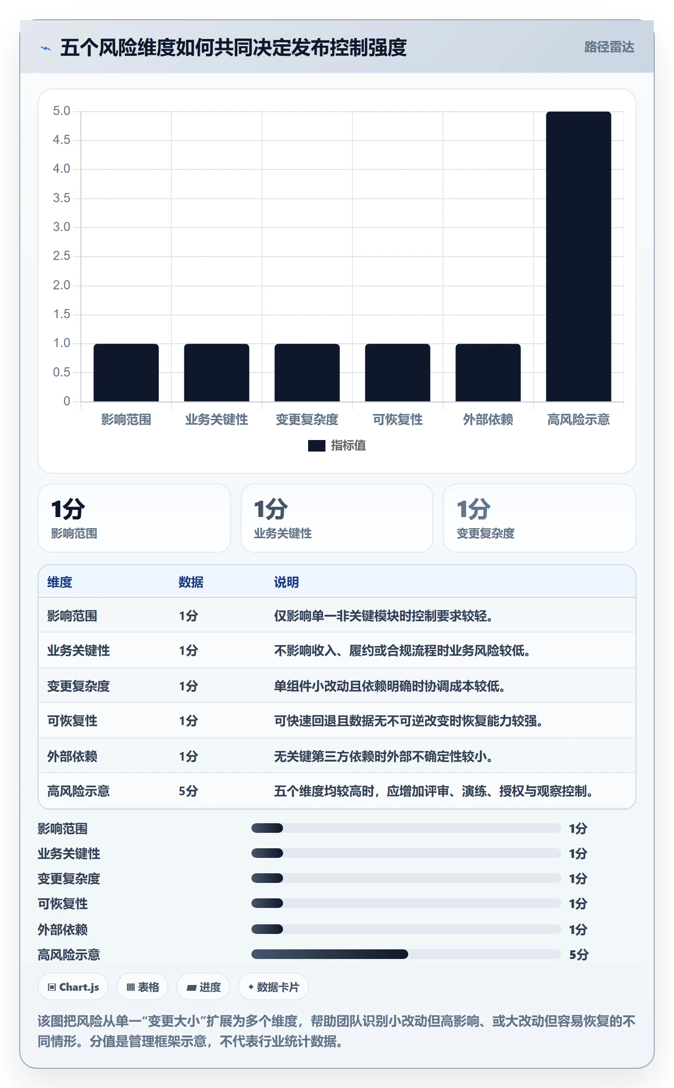Image resolution: width=674 pixels, height=1088 pixels.
Task: Click the 影响范围 progress bar
Action: point(406,828)
